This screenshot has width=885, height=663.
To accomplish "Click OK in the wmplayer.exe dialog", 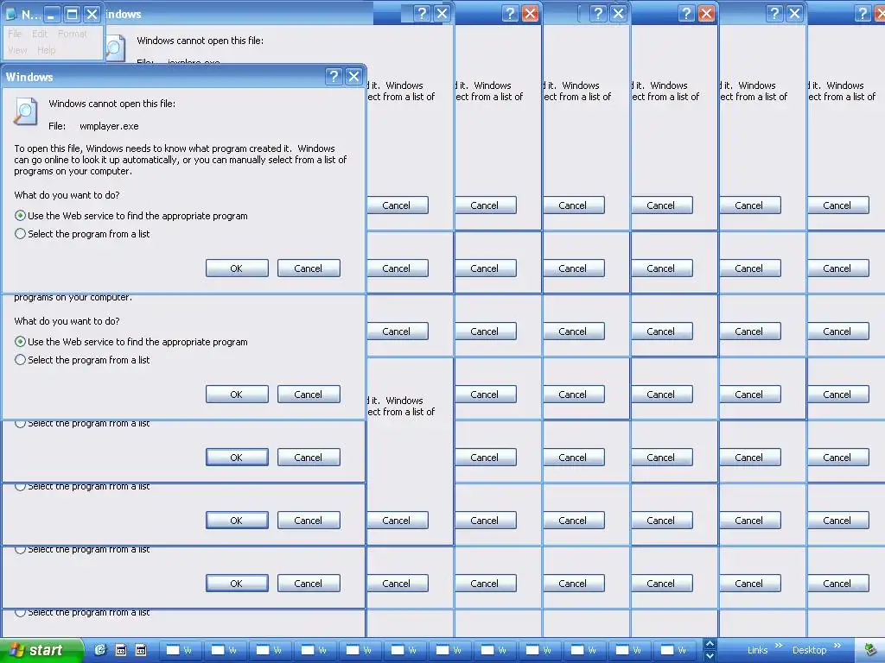I will click(237, 268).
